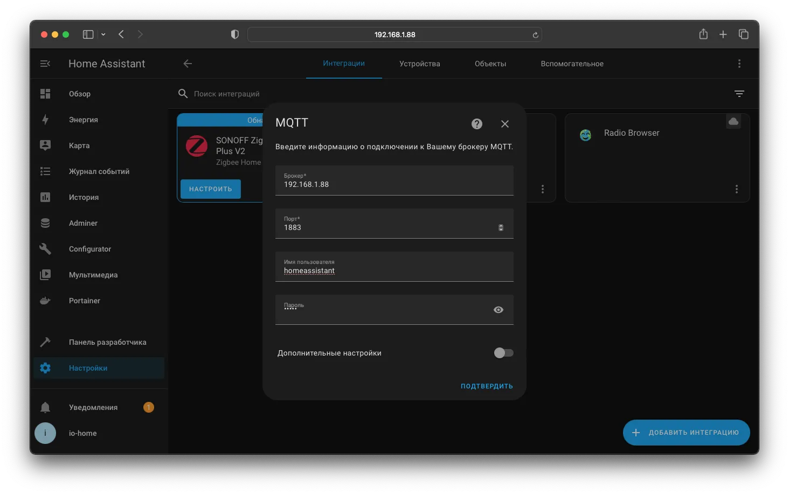Click the MQTT dialog help icon
The width and height of the screenshot is (789, 494).
tap(477, 124)
